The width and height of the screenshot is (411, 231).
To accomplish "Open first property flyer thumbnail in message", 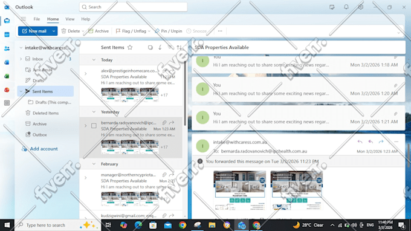I will (x=239, y=190).
